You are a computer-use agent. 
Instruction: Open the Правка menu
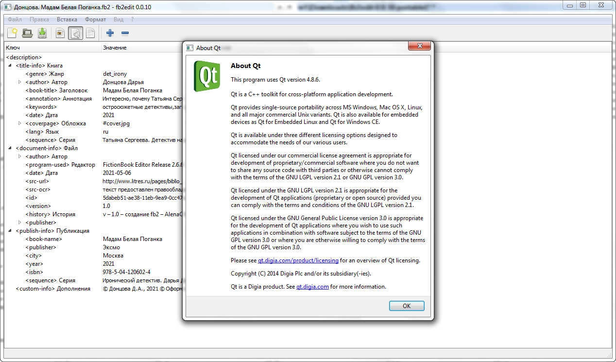click(39, 19)
